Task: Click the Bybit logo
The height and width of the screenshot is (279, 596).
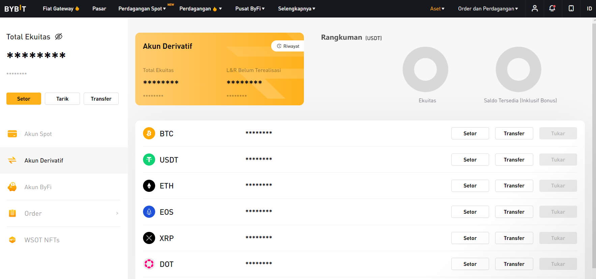Action: [15, 9]
